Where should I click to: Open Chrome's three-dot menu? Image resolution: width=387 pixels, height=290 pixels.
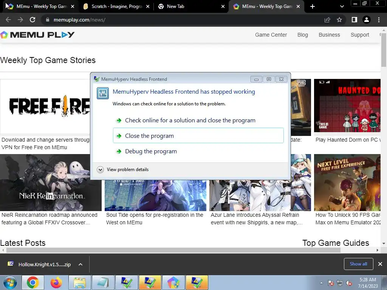[x=379, y=20]
